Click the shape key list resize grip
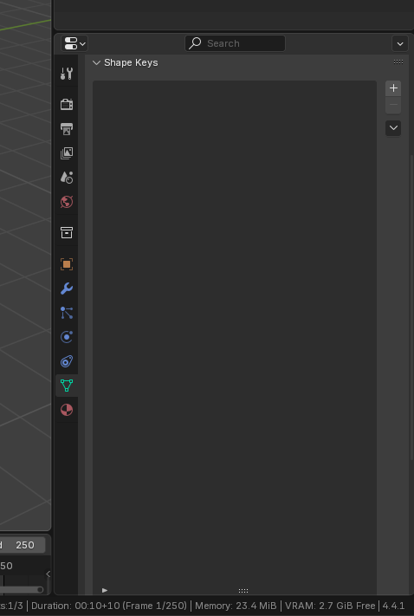414x616 pixels. pyautogui.click(x=243, y=591)
